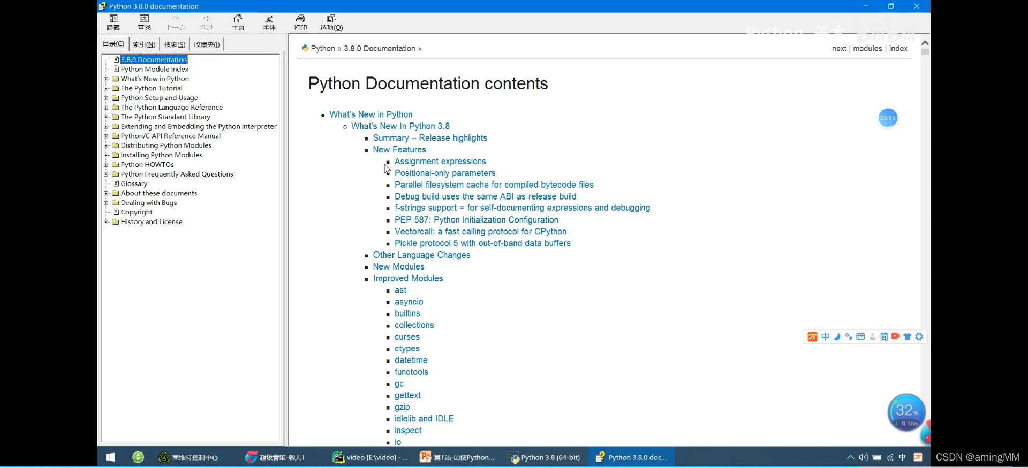1028x468 pixels.
Task: Expand Distributing Python Modules node
Action: [x=106, y=145]
